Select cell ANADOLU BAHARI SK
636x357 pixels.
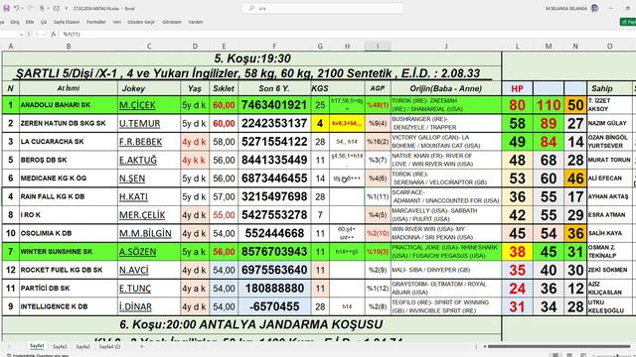[69, 105]
